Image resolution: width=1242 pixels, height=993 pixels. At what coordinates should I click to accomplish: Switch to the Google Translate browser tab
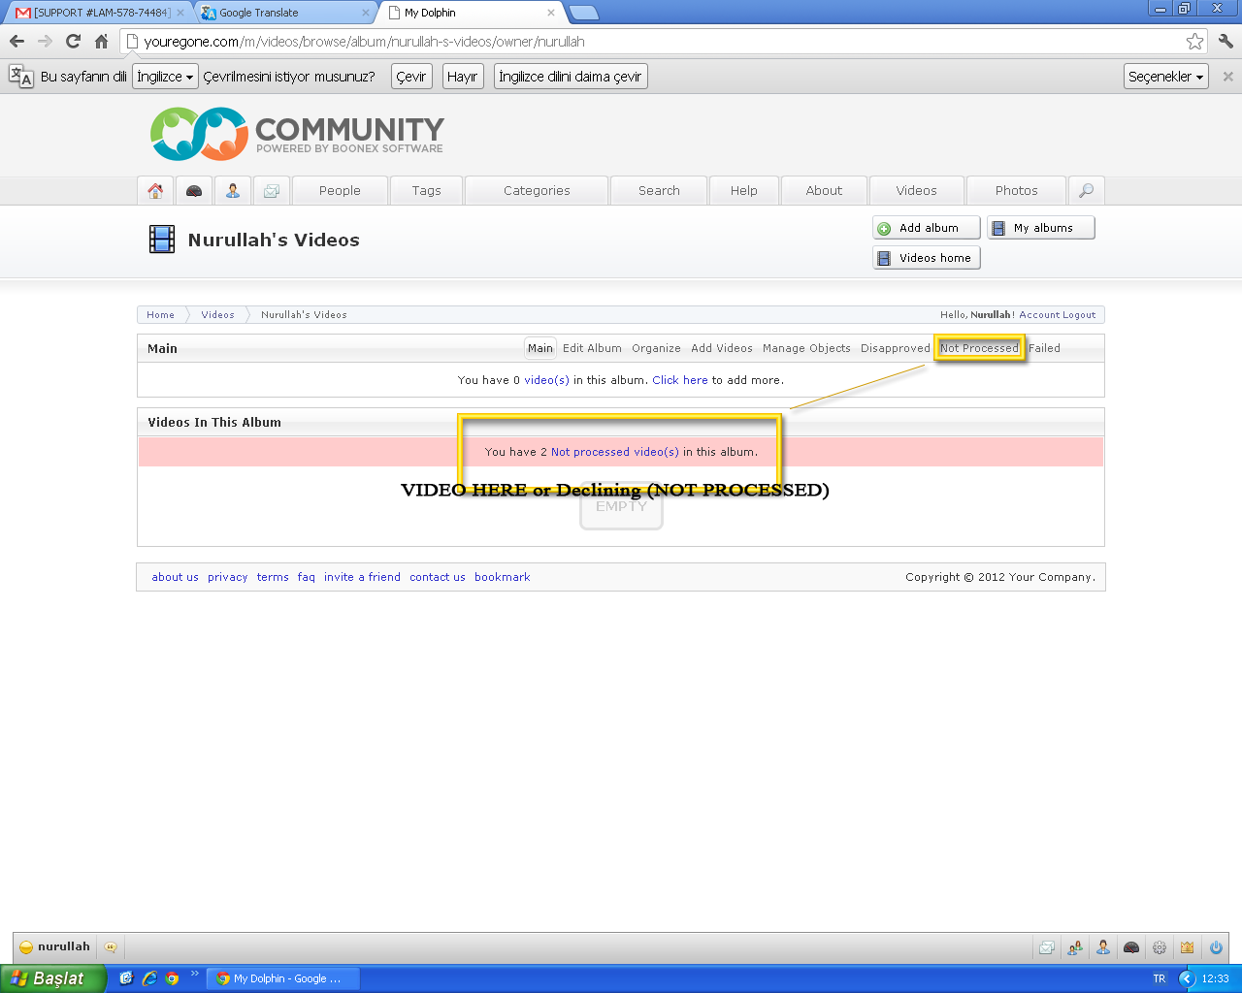point(281,13)
